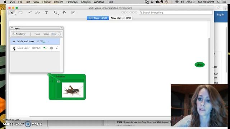The image size is (230, 129).
Task: Open the View menu
Action: point(36,2)
